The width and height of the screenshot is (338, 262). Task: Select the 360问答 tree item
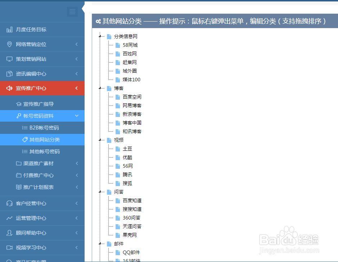131,218
